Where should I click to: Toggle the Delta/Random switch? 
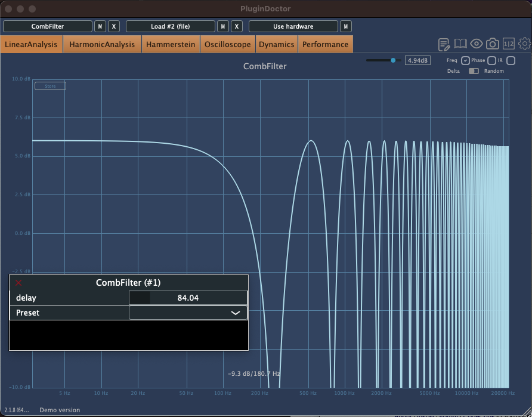[x=474, y=71]
